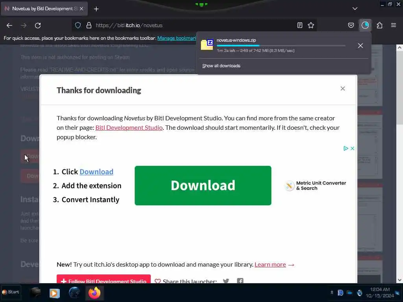Click the site security padlock icon

(89, 25)
